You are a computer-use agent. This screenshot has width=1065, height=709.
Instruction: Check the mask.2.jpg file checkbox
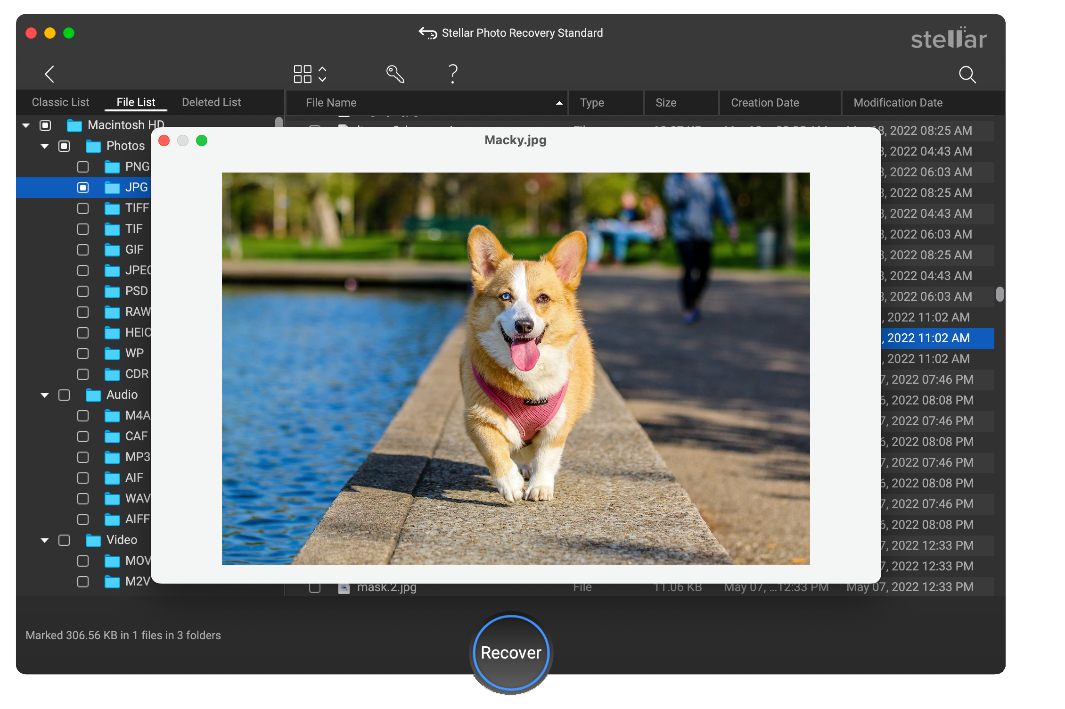(315, 588)
